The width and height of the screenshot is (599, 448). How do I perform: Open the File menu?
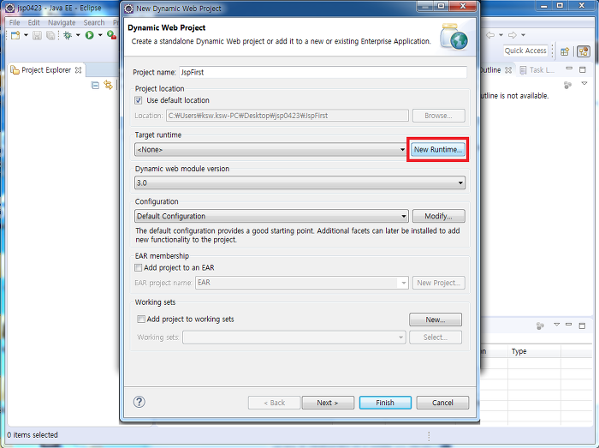pos(15,22)
